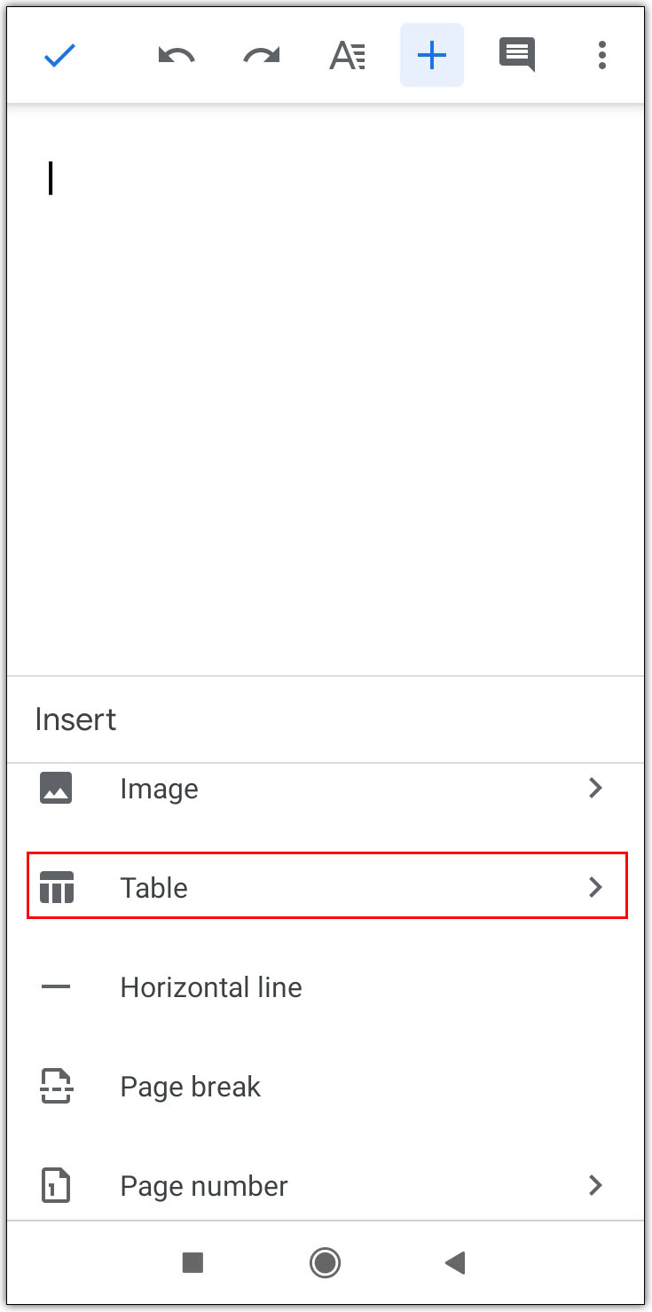Tap the Page number icon
The height and width of the screenshot is (1312, 652).
(x=57, y=1186)
